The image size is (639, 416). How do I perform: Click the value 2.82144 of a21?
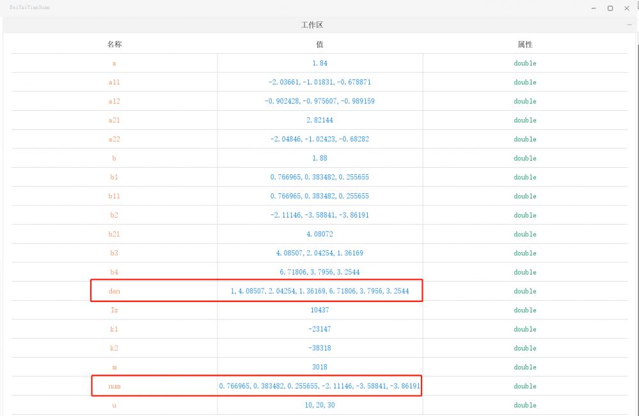(319, 120)
